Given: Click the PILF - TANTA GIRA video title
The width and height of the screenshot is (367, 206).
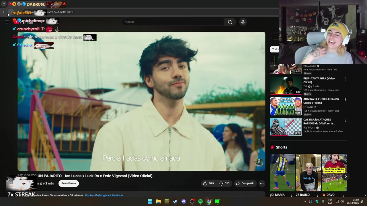Looking at the screenshot, I should pyautogui.click(x=319, y=80).
